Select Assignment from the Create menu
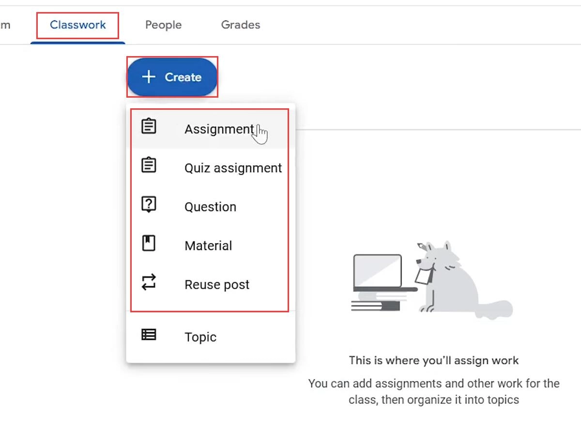The image size is (581, 425). tap(218, 129)
